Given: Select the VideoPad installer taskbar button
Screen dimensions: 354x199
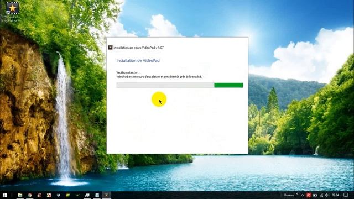Looking at the screenshot, I should 106,195.
